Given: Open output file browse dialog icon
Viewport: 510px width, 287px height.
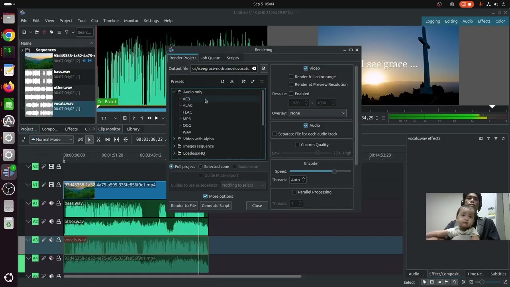Looking at the screenshot, I should pyautogui.click(x=263, y=69).
